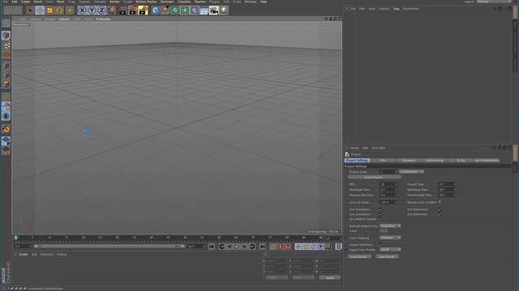Open the Floor environment objects icon
519x291 pixels.
coord(204,11)
